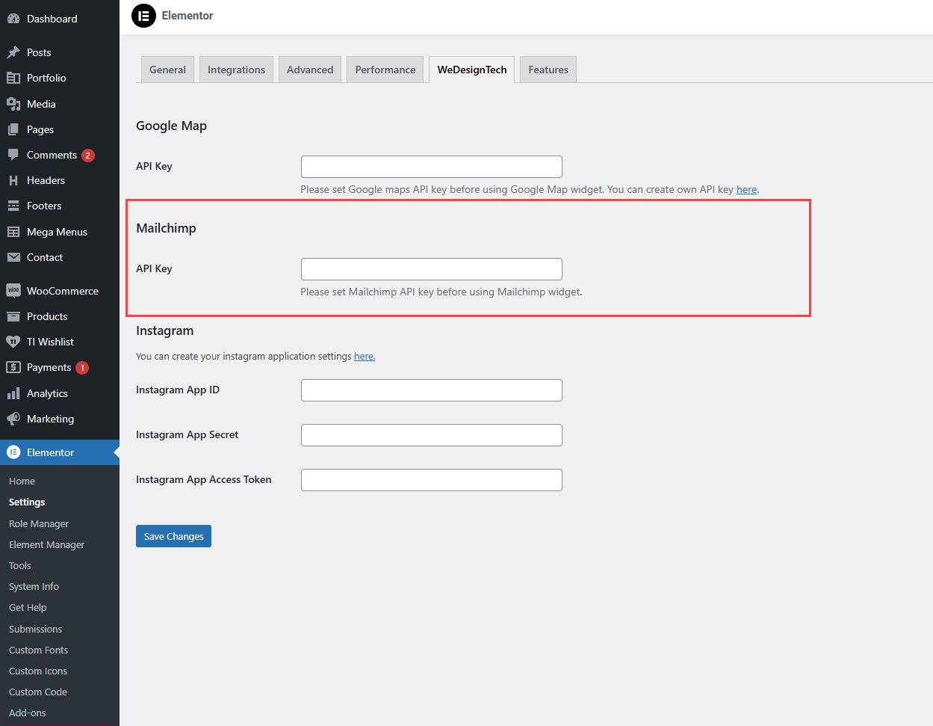Click the Dashboard gauge icon

point(13,19)
